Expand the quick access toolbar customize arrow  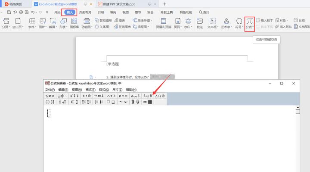47,12
